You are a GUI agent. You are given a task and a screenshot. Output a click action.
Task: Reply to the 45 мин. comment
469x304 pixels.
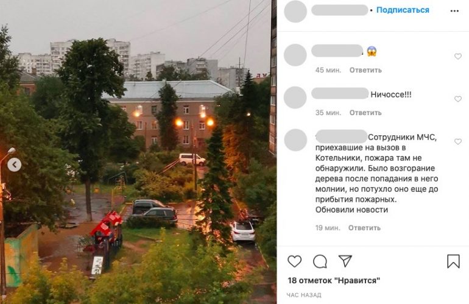tap(365, 70)
